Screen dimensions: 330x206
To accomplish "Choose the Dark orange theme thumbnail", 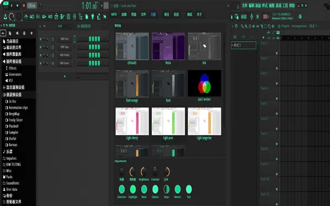I will point(132,84).
